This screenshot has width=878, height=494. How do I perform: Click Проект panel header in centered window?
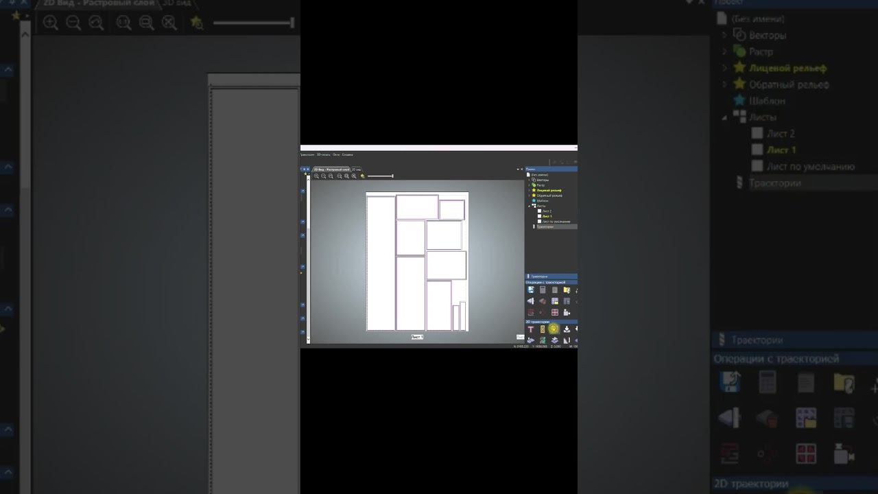coord(551,169)
